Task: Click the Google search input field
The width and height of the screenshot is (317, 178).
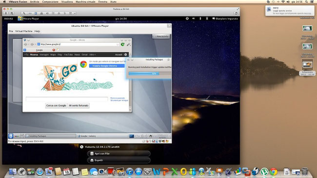Action: [x=67, y=99]
